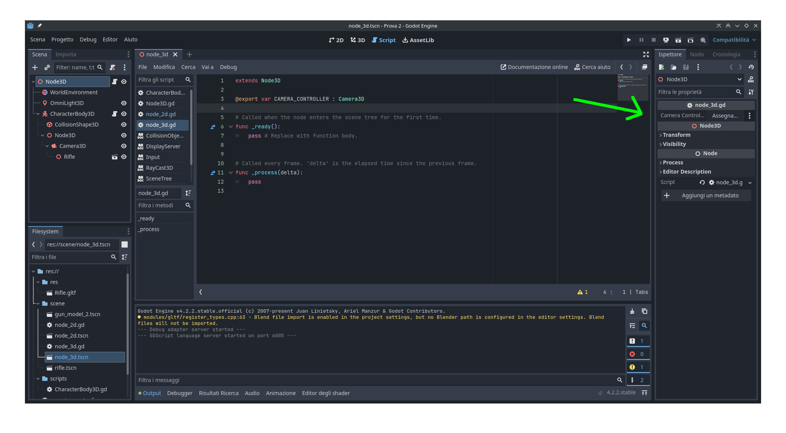The width and height of the screenshot is (786, 433).
Task: Open the Progetto menu
Action: click(x=62, y=39)
